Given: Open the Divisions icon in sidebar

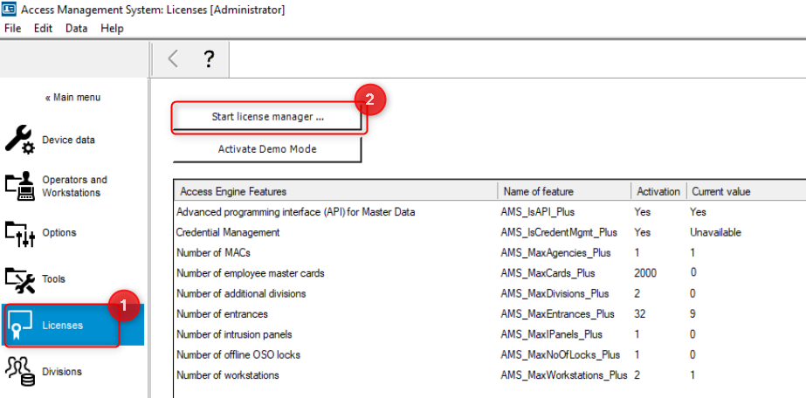Looking at the screenshot, I should point(20,372).
